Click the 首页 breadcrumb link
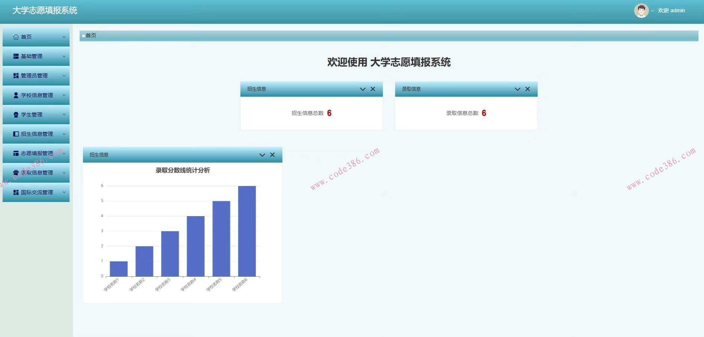Image resolution: width=704 pixels, height=337 pixels. (x=91, y=35)
